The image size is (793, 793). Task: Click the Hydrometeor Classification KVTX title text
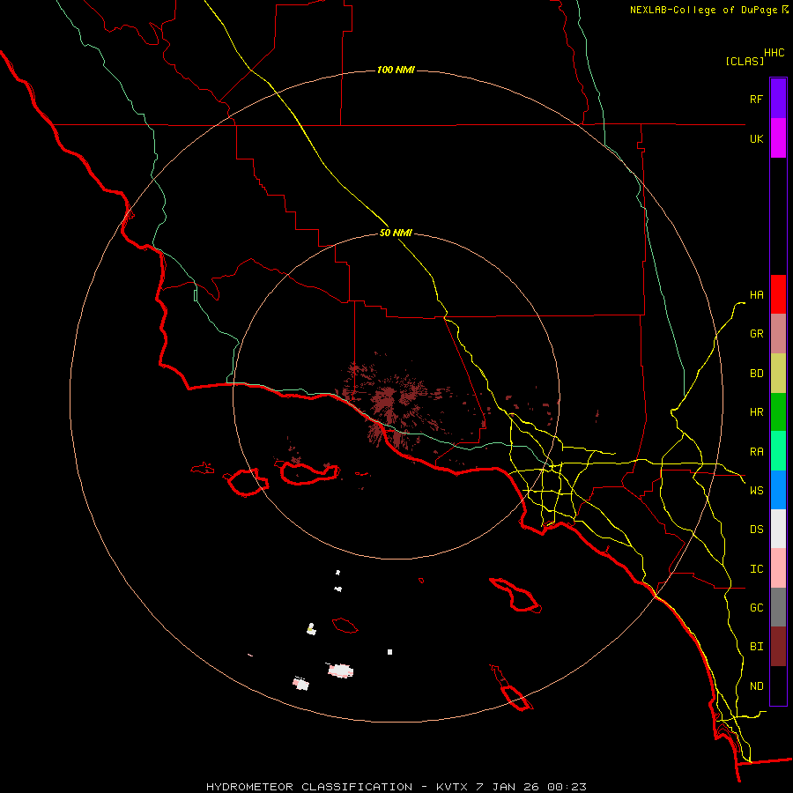pyautogui.click(x=396, y=787)
